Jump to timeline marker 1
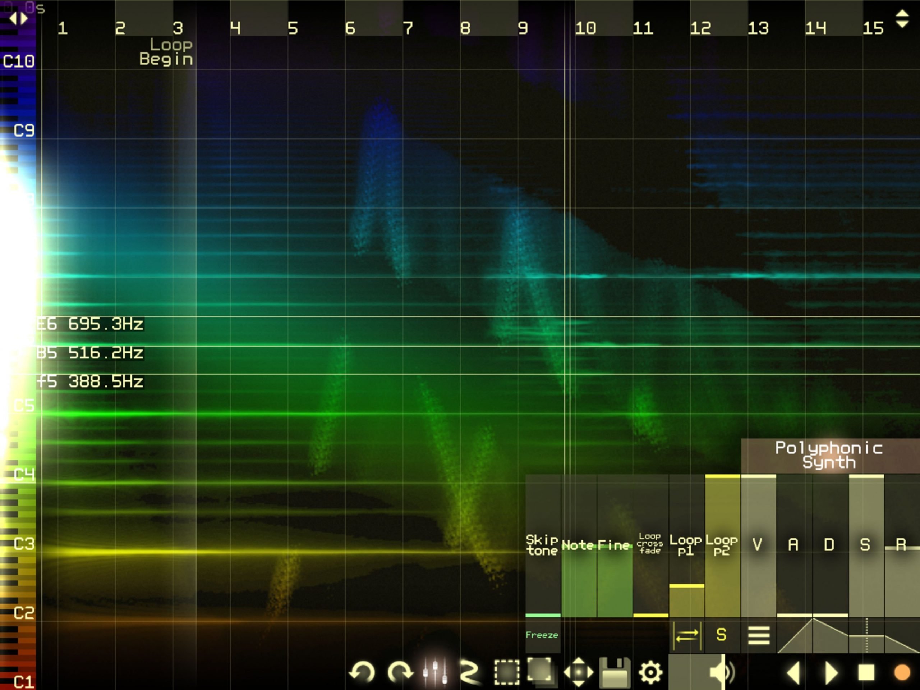Screen dimensions: 920x690 pyautogui.click(x=63, y=28)
